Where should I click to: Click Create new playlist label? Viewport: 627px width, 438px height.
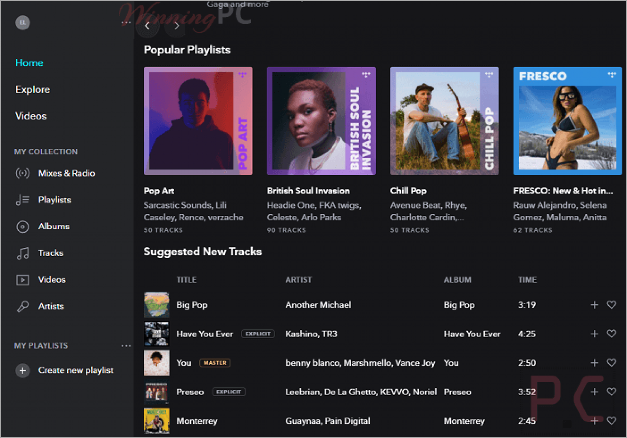(x=76, y=370)
